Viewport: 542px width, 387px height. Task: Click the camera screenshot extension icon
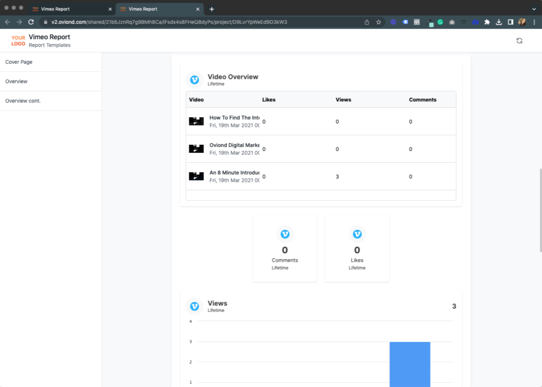click(452, 22)
